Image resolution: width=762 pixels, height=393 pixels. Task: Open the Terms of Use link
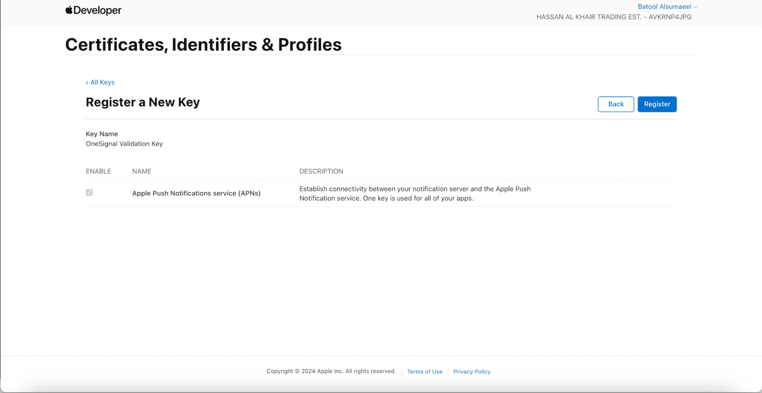[x=424, y=372]
